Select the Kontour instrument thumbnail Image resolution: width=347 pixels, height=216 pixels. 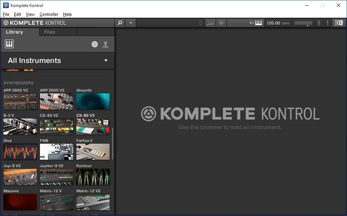point(93,177)
